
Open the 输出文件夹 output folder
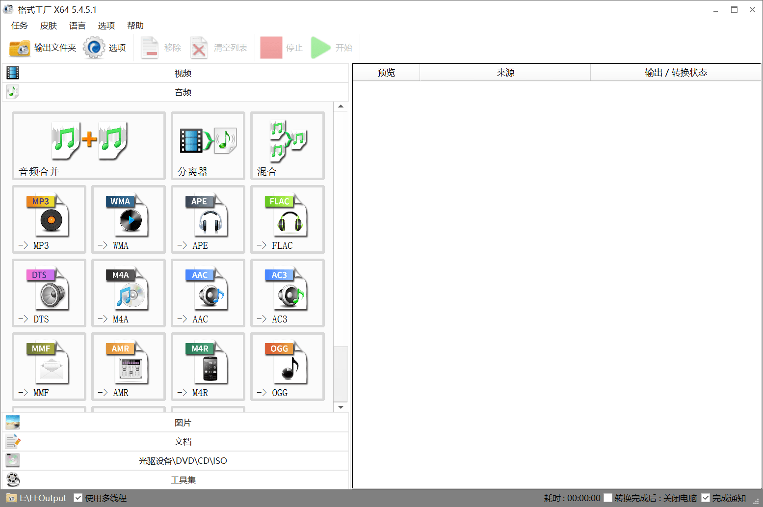click(x=42, y=47)
